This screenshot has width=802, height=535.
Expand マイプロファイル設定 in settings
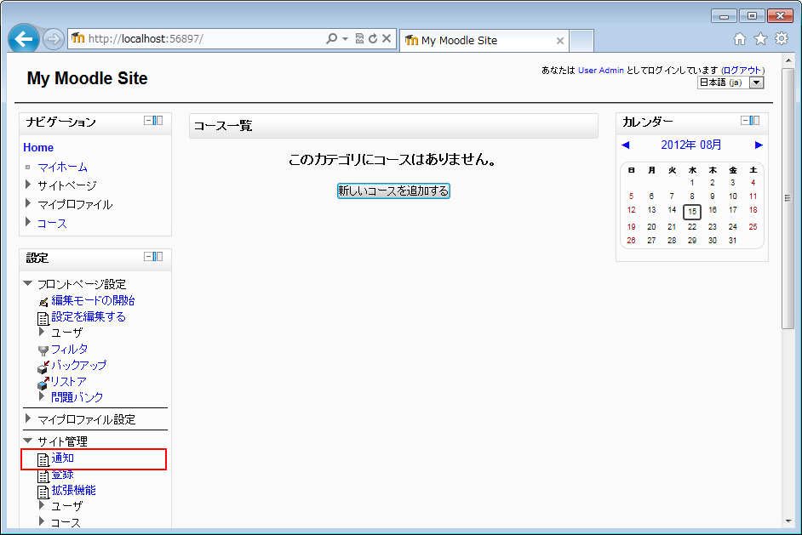pos(28,418)
